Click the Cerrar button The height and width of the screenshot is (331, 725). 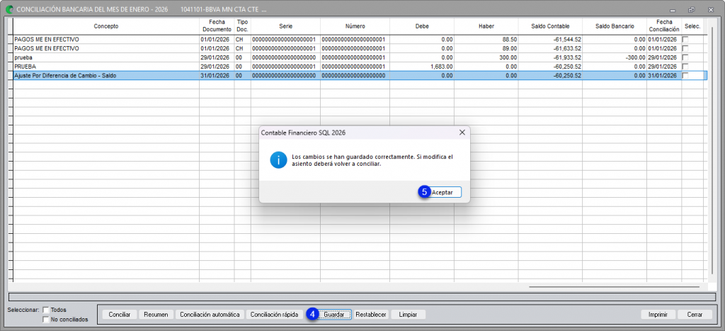[695, 314]
